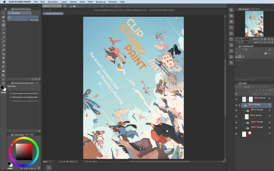Switch to the Navigator panel tab
This screenshot has height=171, width=274.
pyautogui.click(x=246, y=9)
